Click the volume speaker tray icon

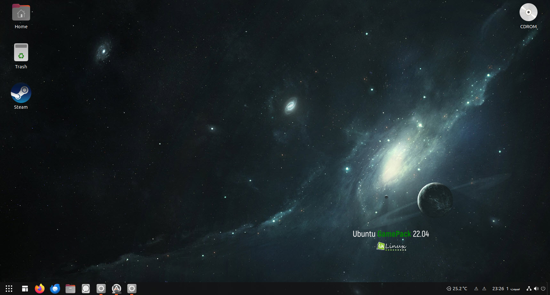[536, 289]
